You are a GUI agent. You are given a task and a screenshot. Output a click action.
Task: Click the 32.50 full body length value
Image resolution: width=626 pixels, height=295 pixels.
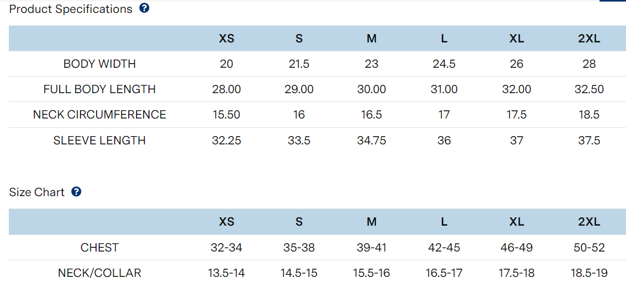(589, 90)
